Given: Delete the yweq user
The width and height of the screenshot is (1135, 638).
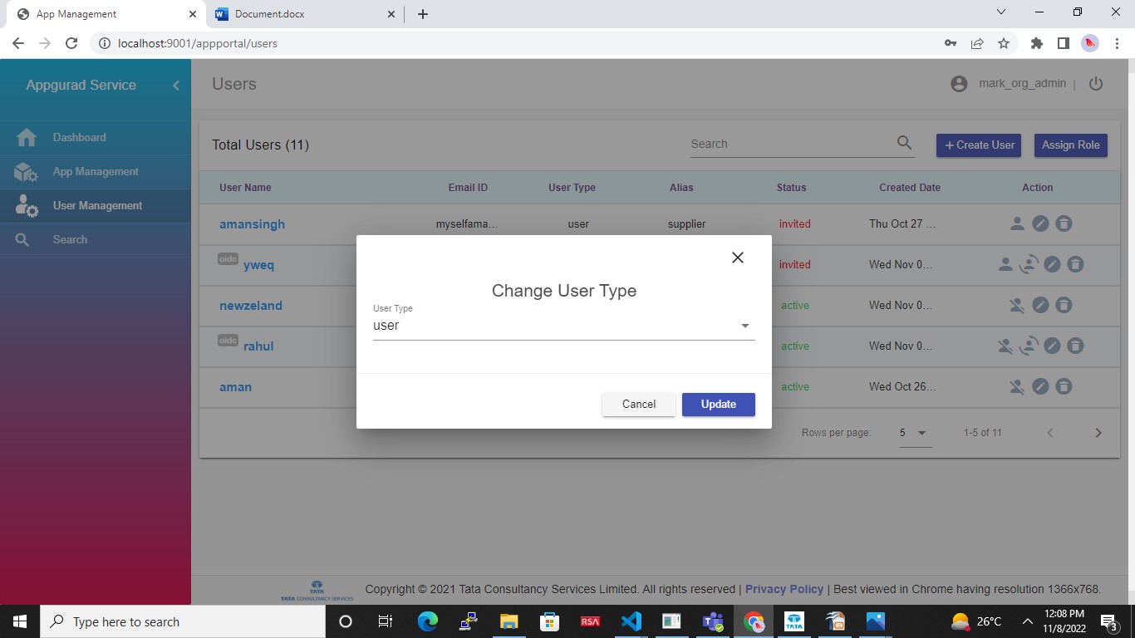Looking at the screenshot, I should point(1075,264).
